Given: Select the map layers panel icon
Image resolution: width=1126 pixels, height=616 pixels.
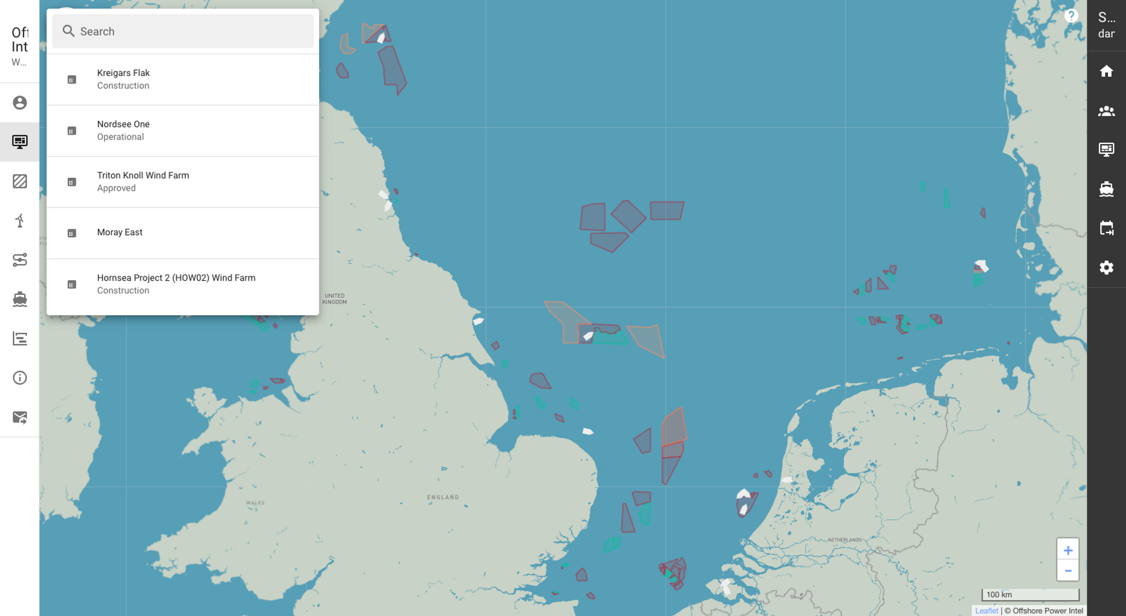Looking at the screenshot, I should coord(20,181).
